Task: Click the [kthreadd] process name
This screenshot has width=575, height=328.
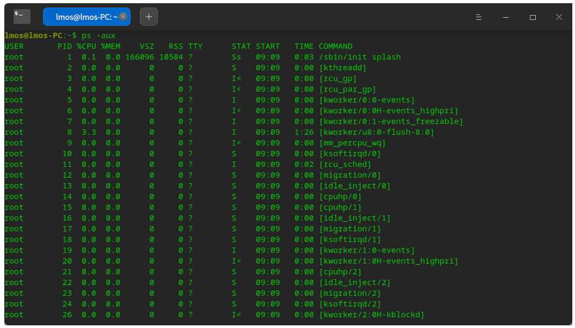Action: click(x=342, y=68)
